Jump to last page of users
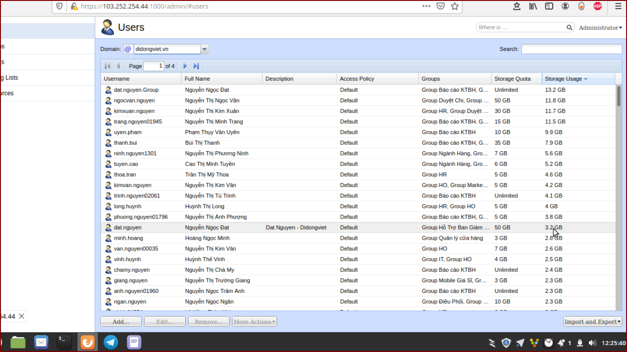 coord(196,66)
